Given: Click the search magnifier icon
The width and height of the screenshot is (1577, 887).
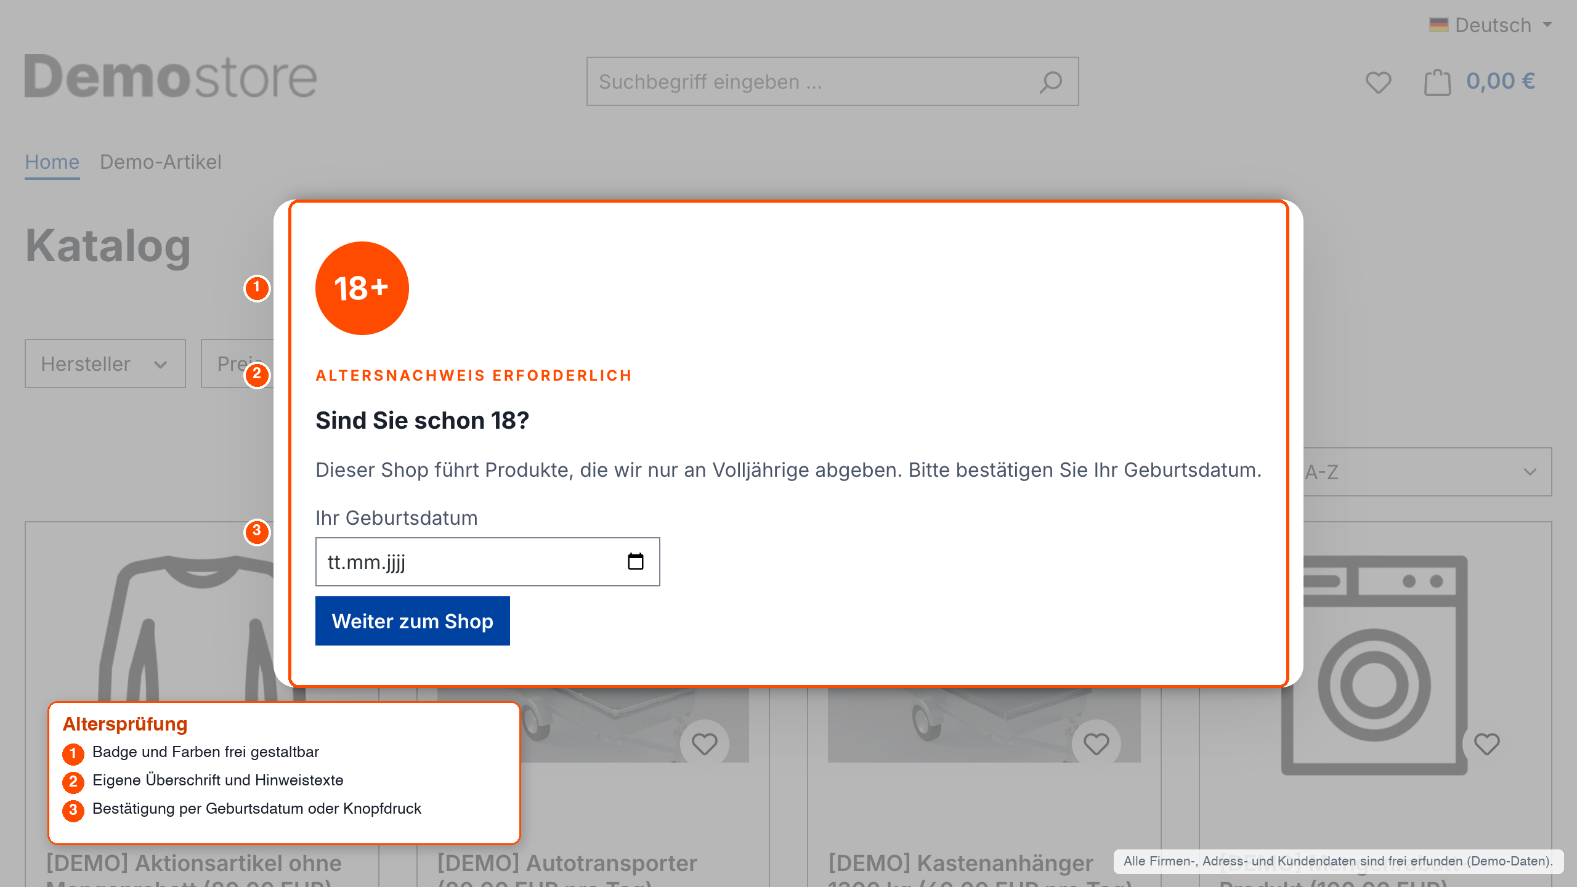Looking at the screenshot, I should 1051,82.
